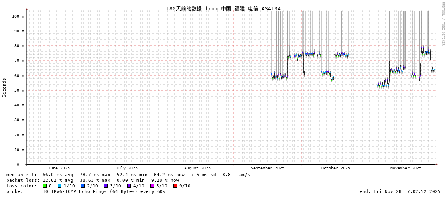447x197 pixels.
Task: Click the purple 3/10 loss swatch
Action: tap(106, 186)
